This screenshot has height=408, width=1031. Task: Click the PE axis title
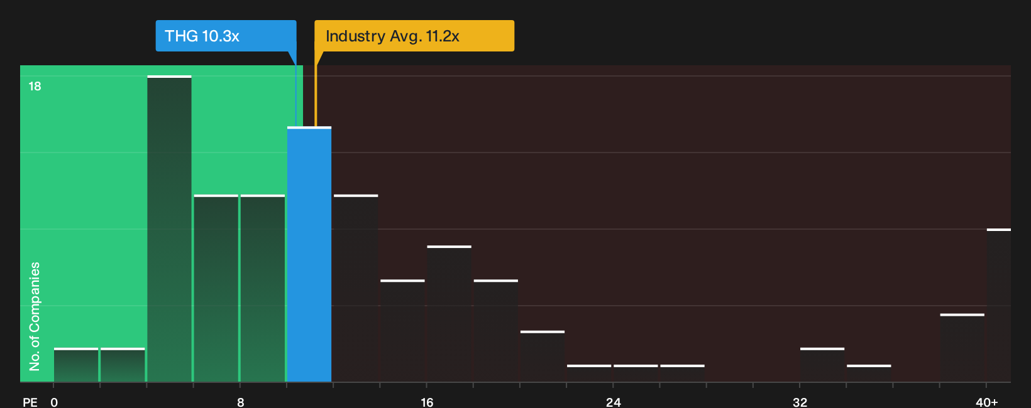pyautogui.click(x=30, y=402)
